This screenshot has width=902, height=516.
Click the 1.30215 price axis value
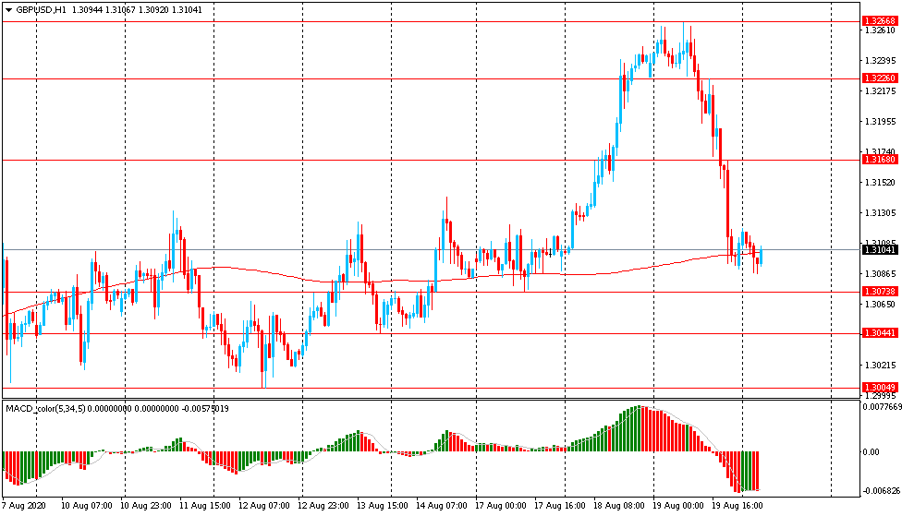pyautogui.click(x=881, y=366)
